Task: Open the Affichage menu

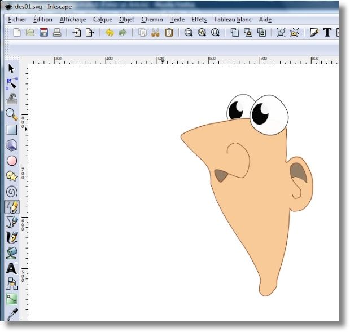Action: (73, 20)
